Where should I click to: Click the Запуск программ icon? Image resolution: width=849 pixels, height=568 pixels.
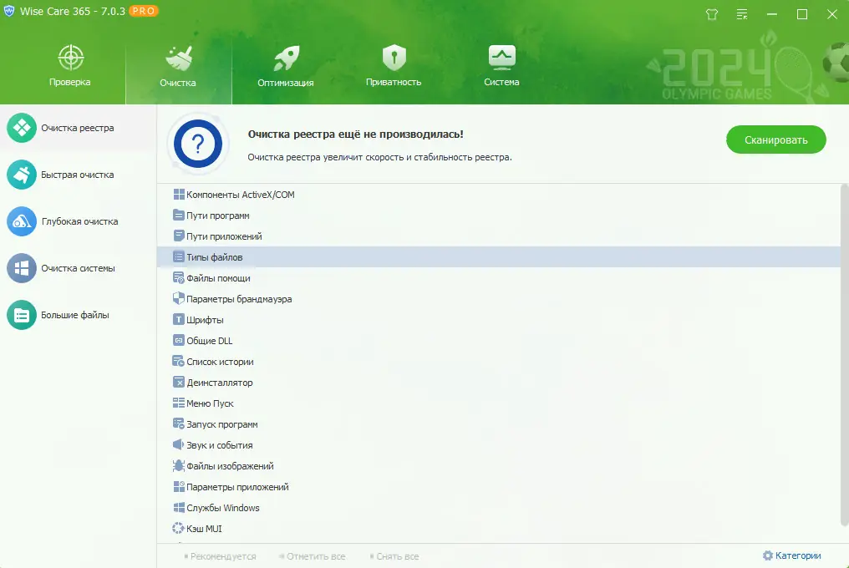pos(179,424)
